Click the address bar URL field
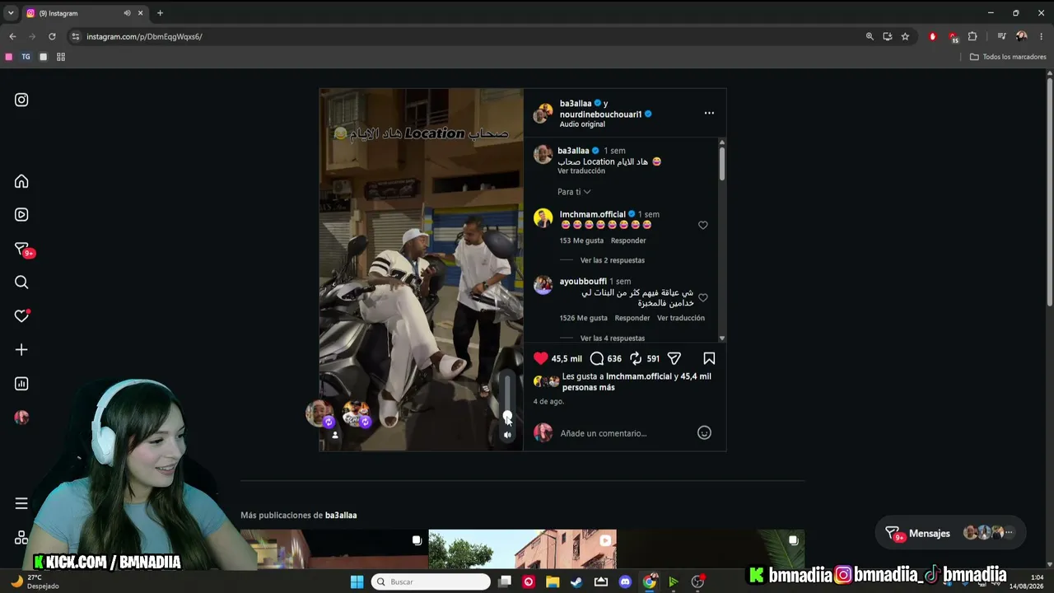The width and height of the screenshot is (1054, 593). [461, 36]
